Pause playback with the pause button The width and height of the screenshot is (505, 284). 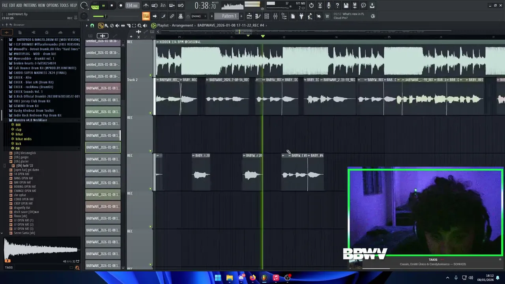[103, 6]
